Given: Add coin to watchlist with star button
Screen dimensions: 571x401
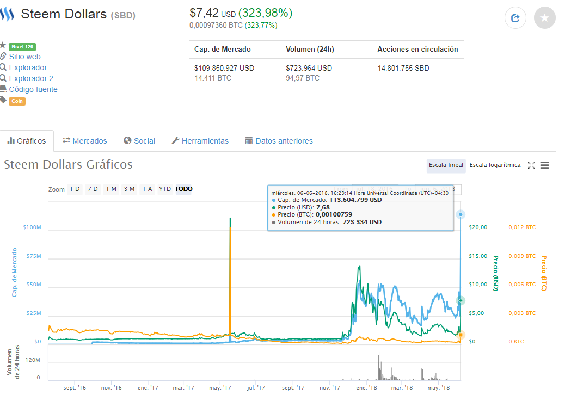Looking at the screenshot, I should pyautogui.click(x=544, y=18).
